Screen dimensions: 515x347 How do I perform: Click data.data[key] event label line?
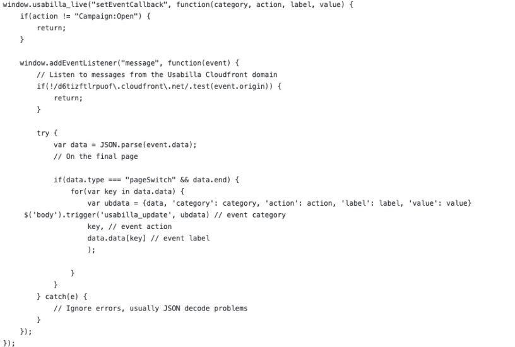[x=148, y=238]
